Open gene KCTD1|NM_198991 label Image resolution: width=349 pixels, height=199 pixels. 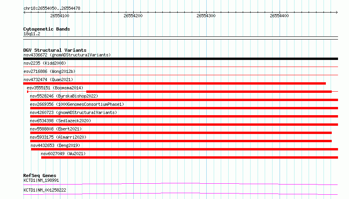click(41, 180)
